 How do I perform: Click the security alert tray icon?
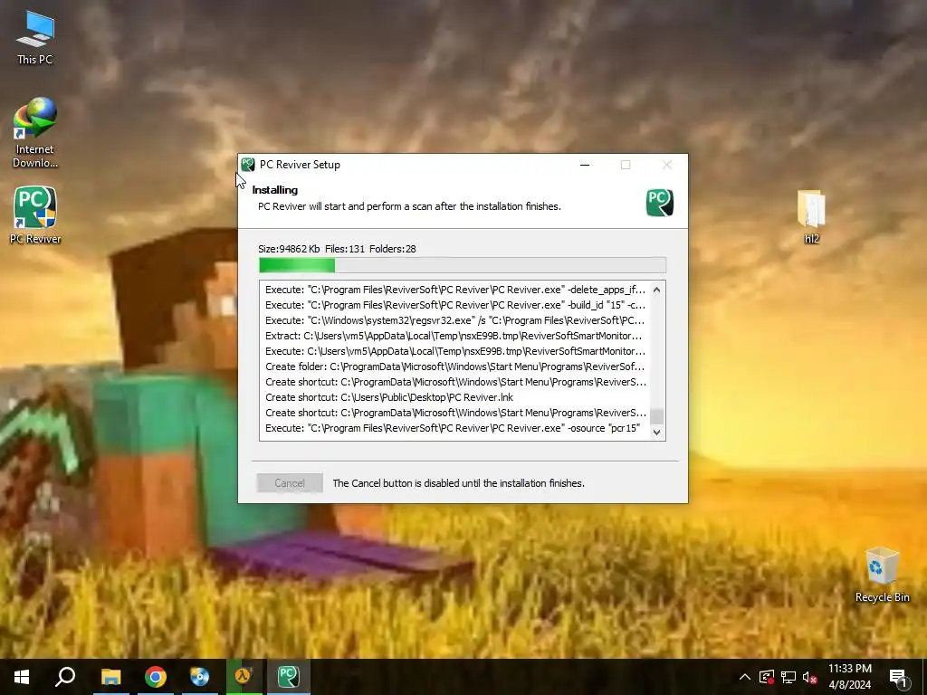tap(766, 677)
